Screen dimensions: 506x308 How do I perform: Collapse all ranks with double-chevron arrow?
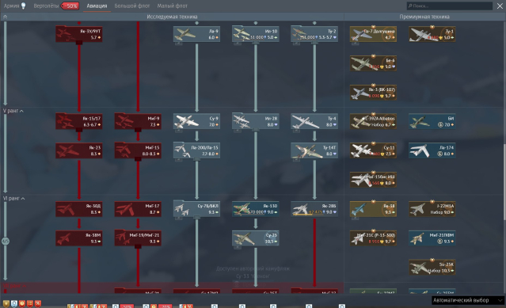point(5,17)
